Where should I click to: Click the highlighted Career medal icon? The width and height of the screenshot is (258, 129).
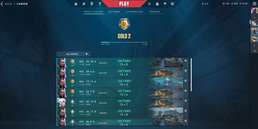(x=100, y=4)
